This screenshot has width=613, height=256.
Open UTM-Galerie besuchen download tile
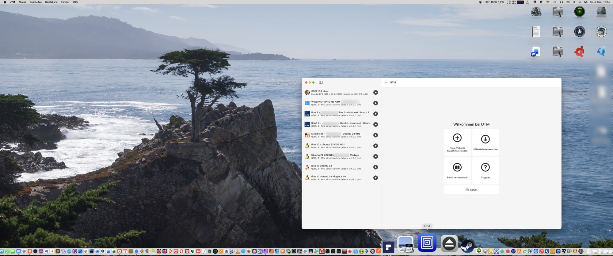485,142
